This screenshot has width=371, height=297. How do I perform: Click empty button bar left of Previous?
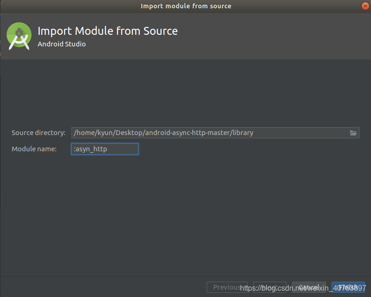(x=102, y=287)
